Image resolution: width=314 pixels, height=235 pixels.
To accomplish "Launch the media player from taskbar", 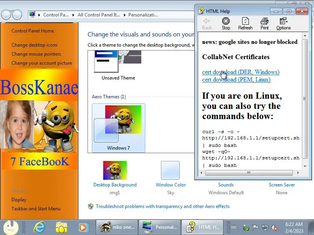I will [83, 228].
